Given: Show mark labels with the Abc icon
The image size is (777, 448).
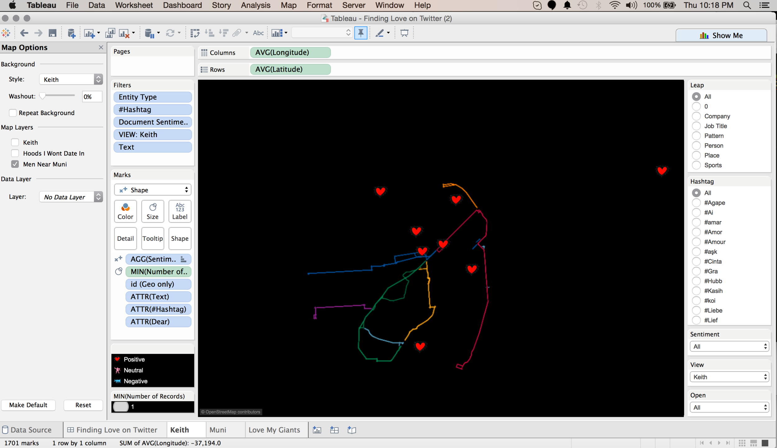Looking at the screenshot, I should 258,33.
